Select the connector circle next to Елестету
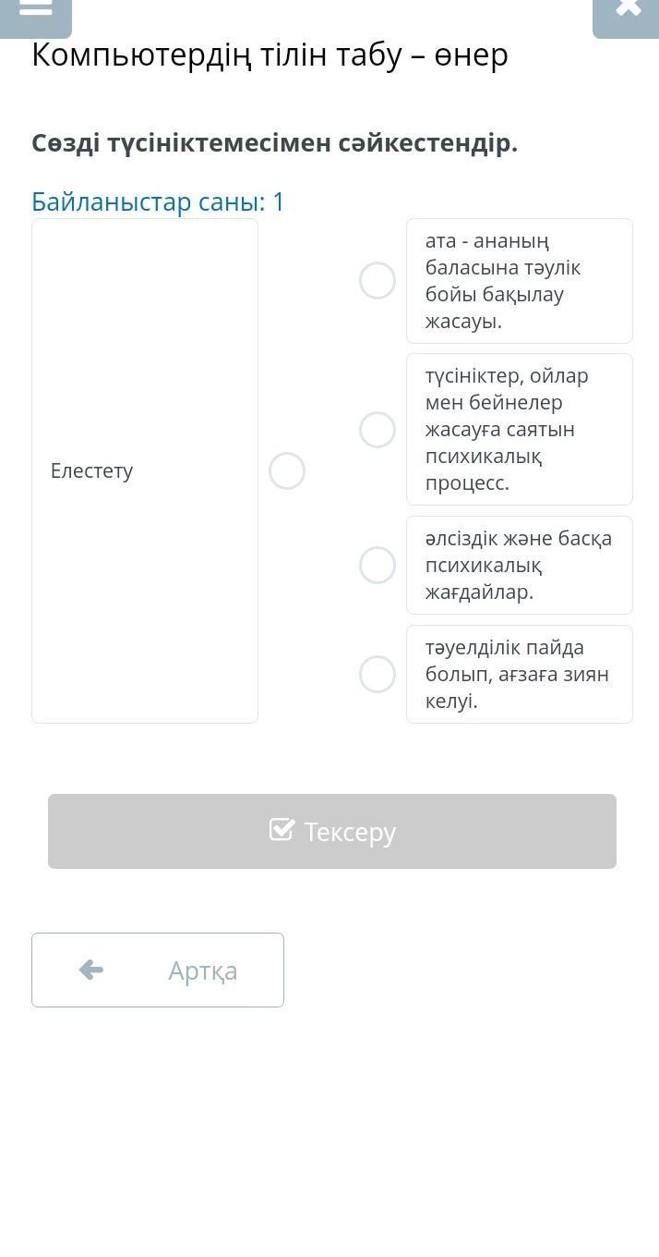This screenshot has width=659, height=1257. pyautogui.click(x=287, y=471)
